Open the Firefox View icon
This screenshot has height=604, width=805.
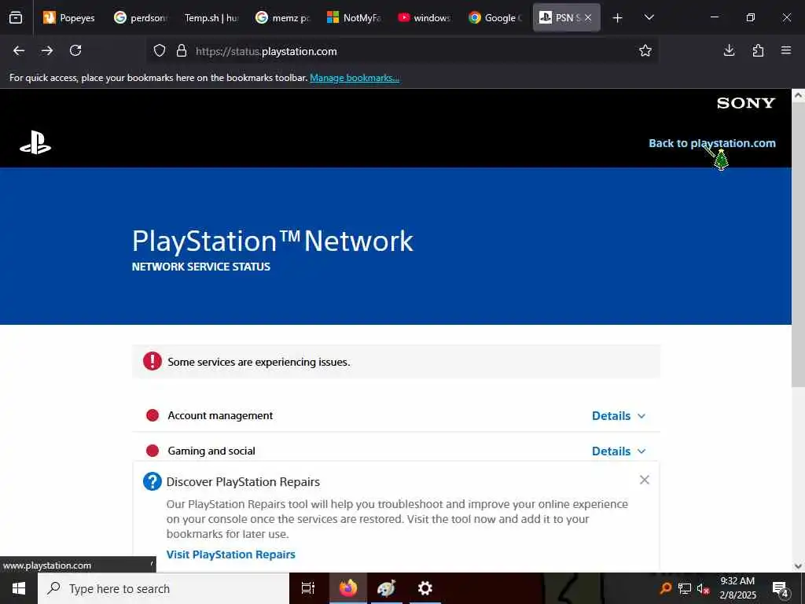point(16,17)
